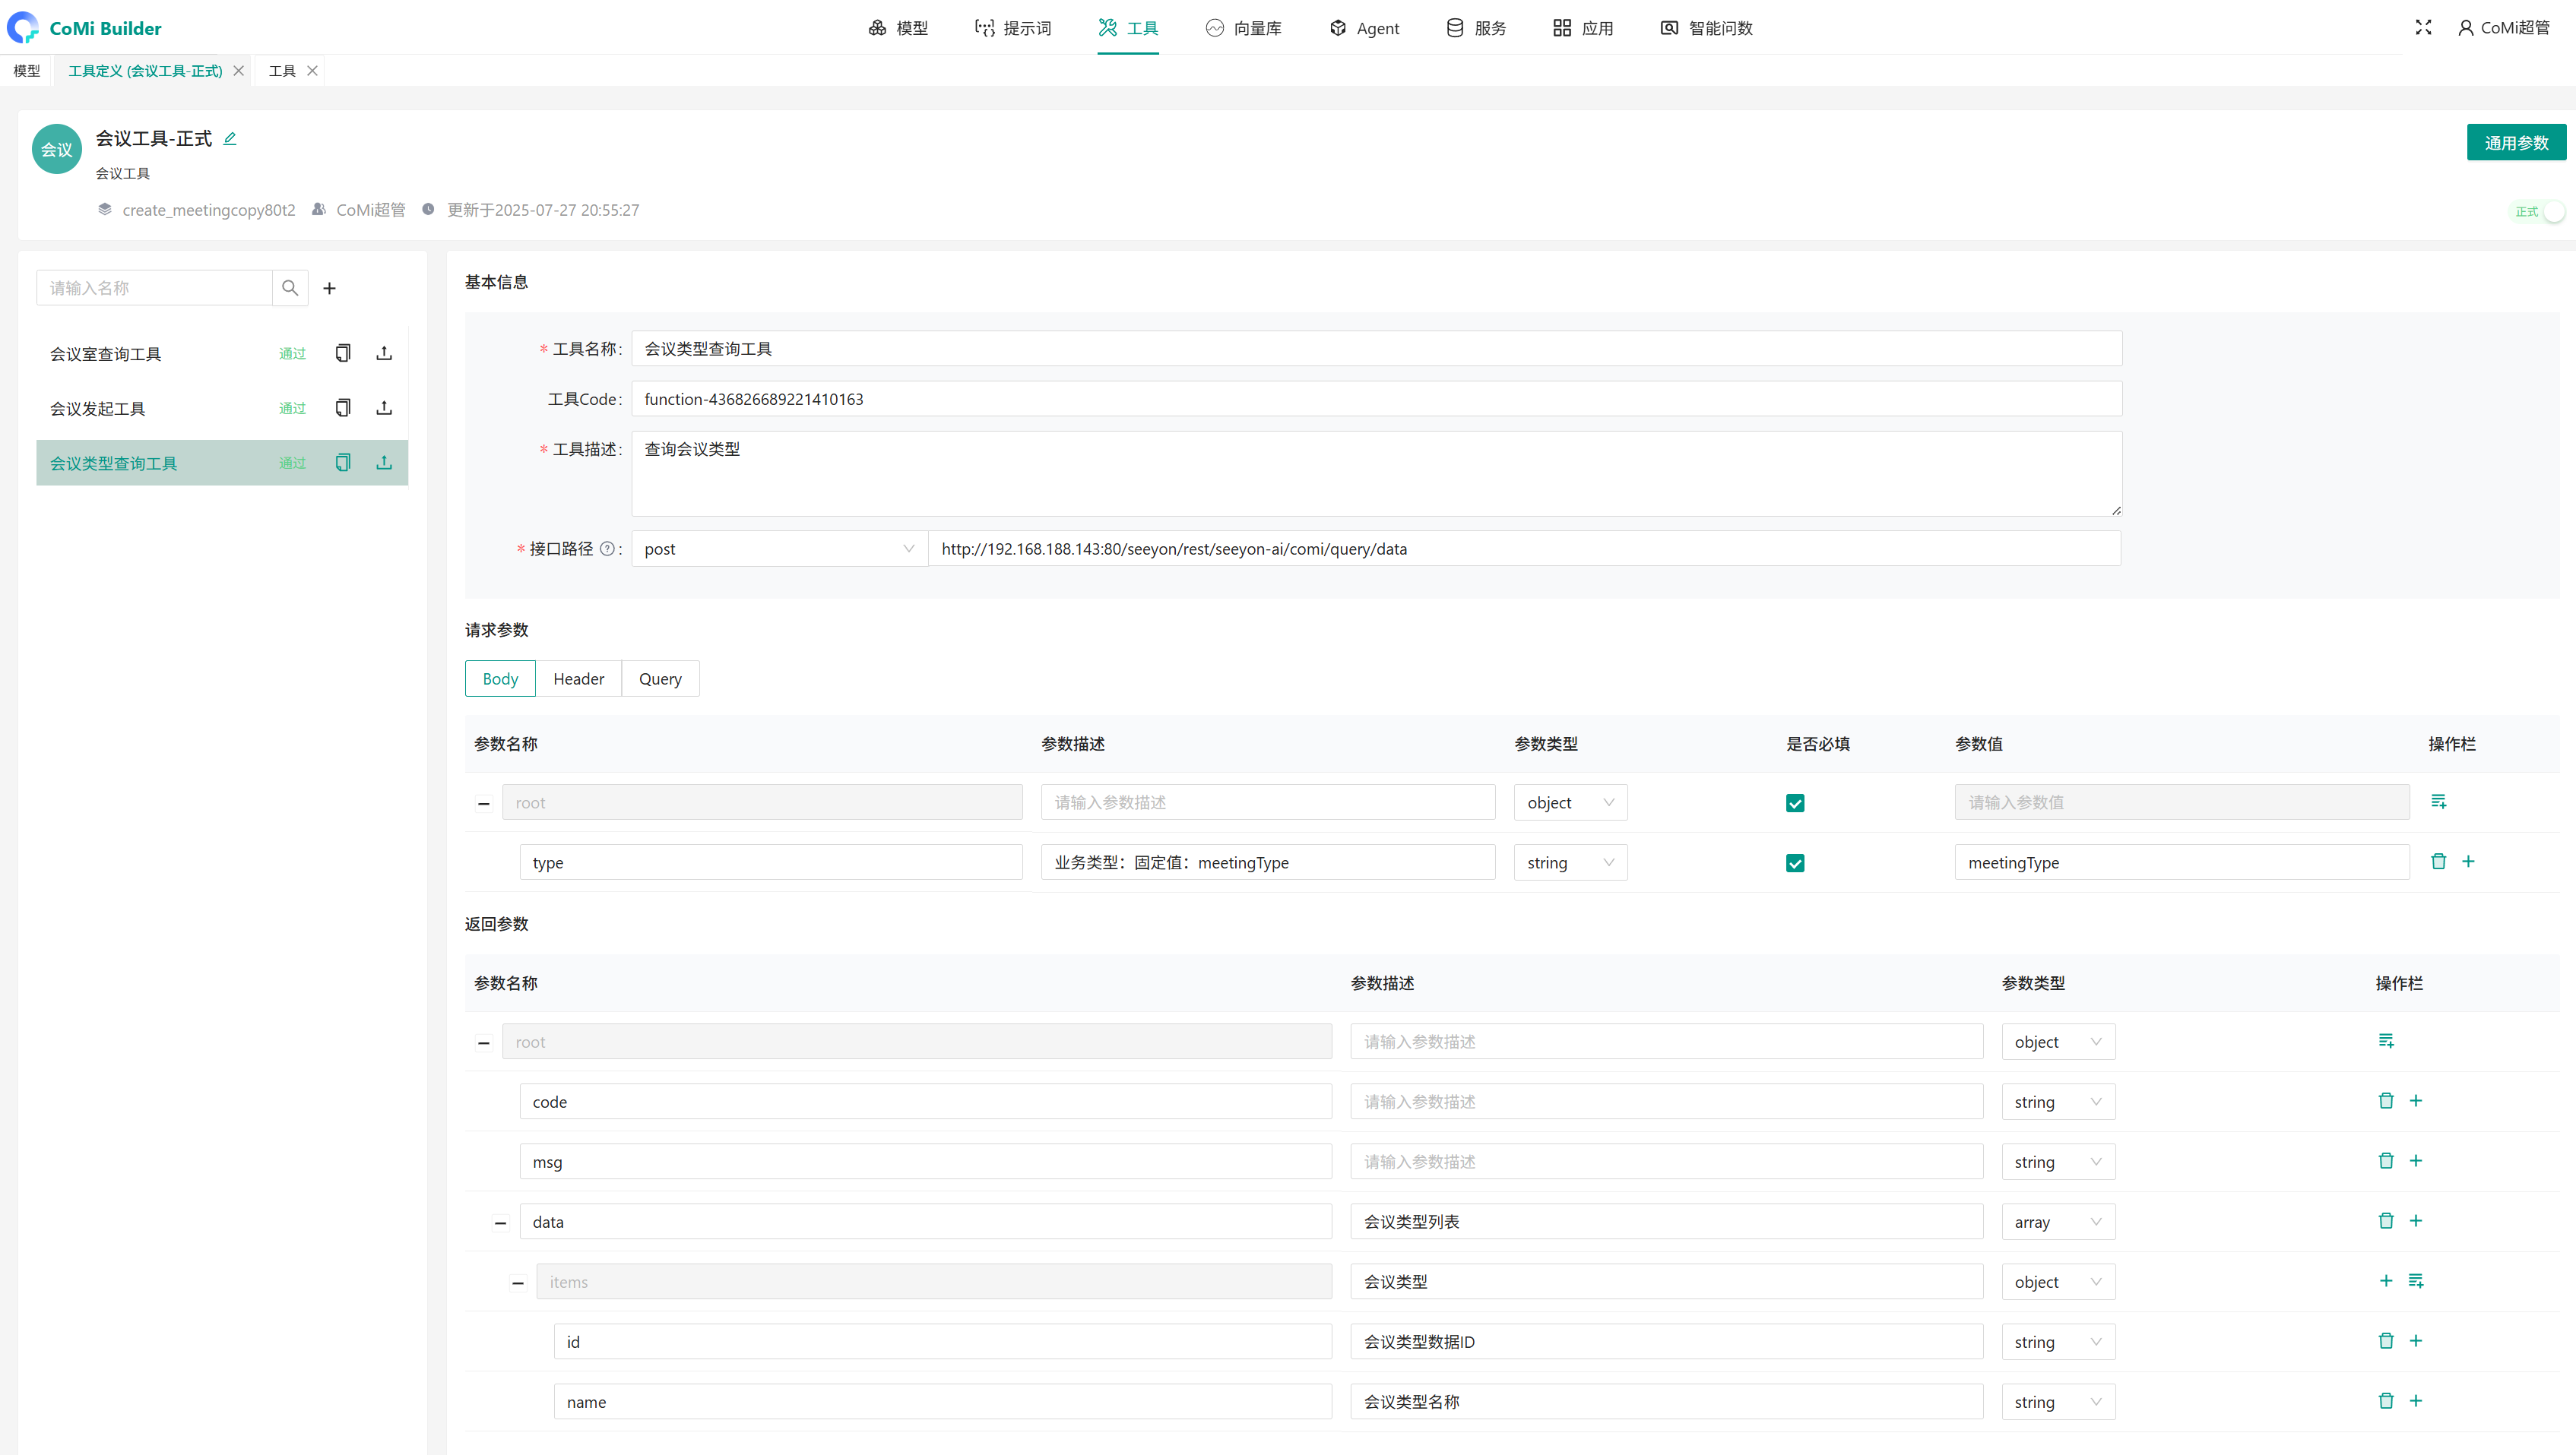Add sibling in items row with plus
The height and width of the screenshot is (1455, 2576).
point(2386,1281)
